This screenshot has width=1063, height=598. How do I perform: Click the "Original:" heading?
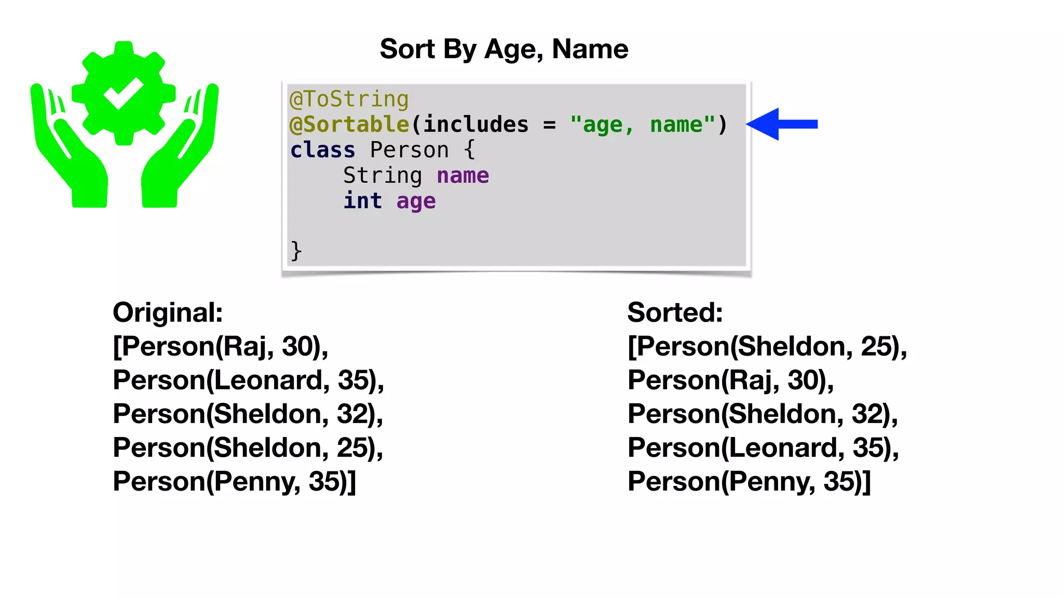pos(168,312)
